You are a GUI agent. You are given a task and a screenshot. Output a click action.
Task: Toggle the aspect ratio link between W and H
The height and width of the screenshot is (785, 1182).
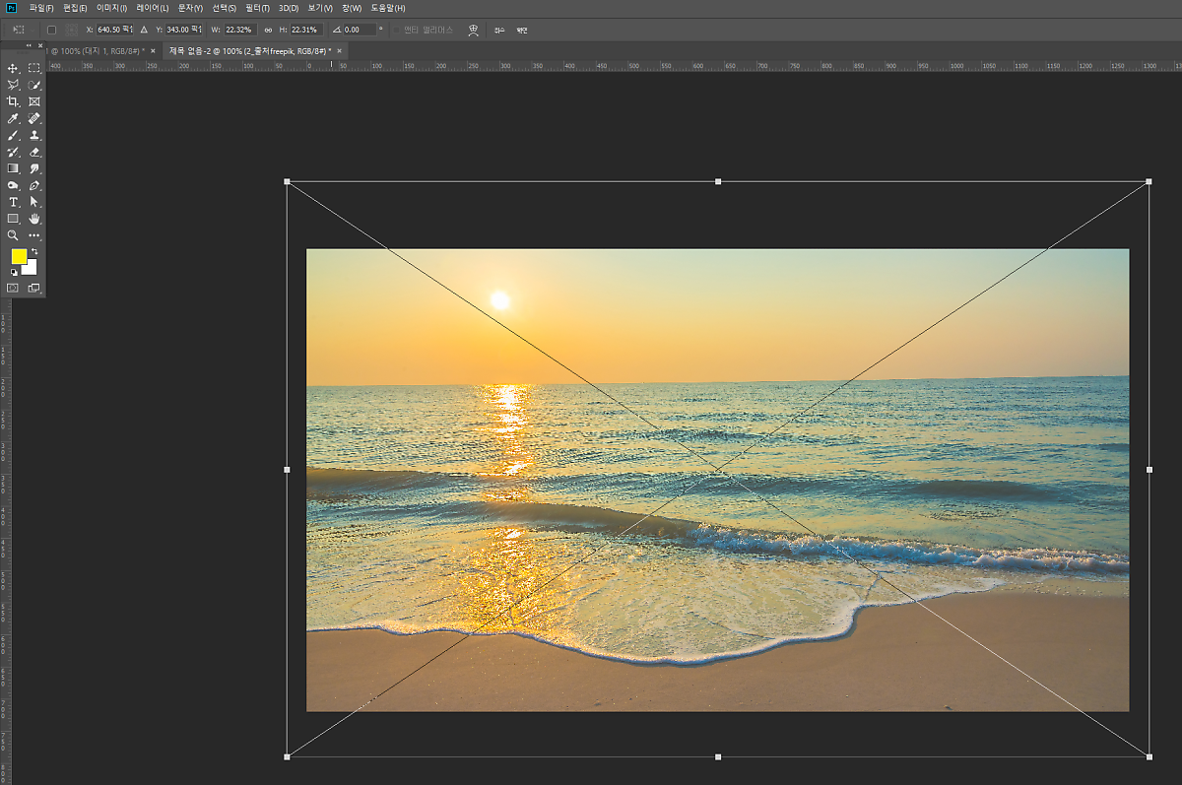tap(268, 30)
